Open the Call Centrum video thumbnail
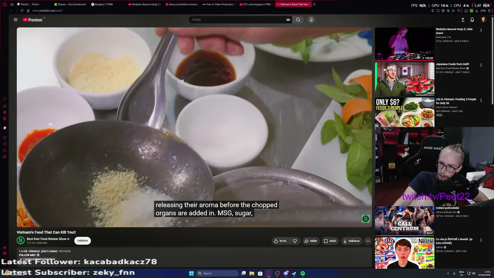 point(404,220)
